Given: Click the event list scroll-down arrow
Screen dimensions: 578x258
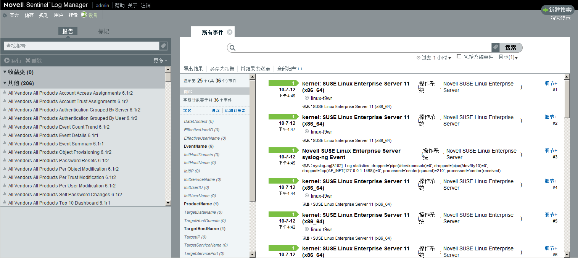Looking at the screenshot, I should pyautogui.click(x=567, y=254).
